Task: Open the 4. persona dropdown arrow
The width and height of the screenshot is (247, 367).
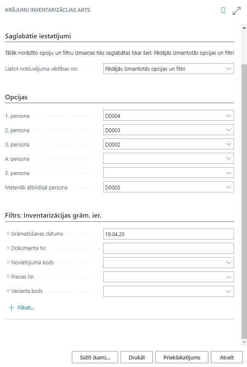Action: click(229, 158)
